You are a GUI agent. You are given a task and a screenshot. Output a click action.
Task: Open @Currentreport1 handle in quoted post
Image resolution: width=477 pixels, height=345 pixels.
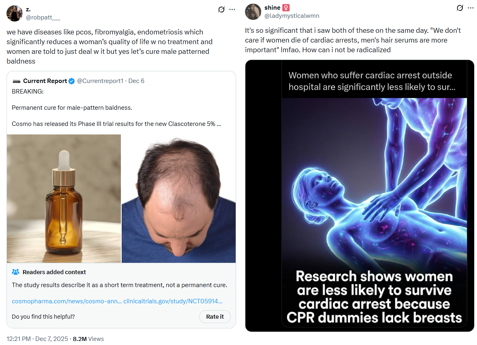tap(100, 81)
